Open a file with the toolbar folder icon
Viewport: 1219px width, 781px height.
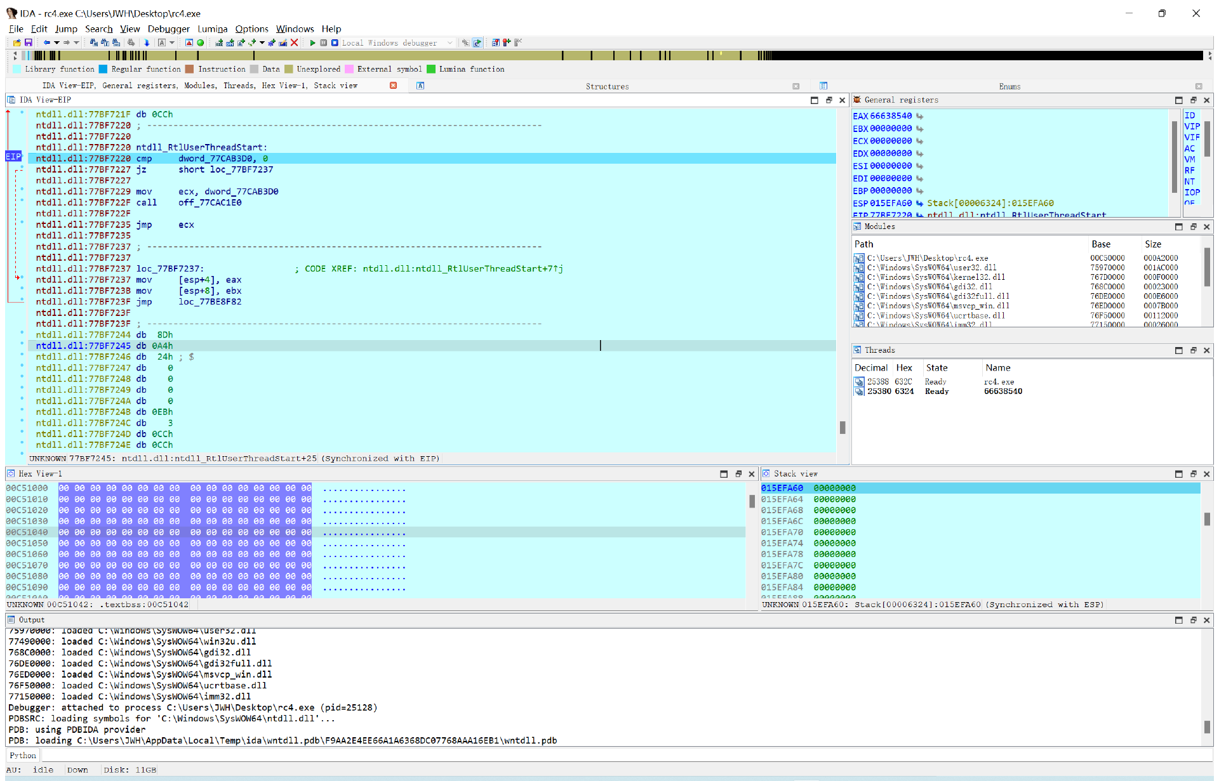[x=17, y=43]
